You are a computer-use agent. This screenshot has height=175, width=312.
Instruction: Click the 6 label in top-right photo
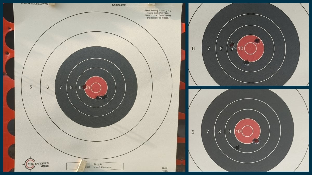click(193, 48)
